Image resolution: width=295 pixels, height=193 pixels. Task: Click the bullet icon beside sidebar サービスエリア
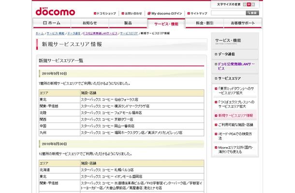(216, 79)
